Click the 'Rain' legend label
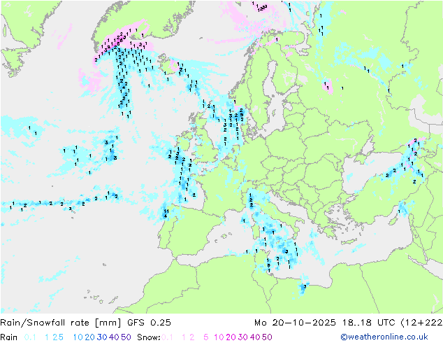This screenshot has height=343, width=443. click(x=9, y=337)
